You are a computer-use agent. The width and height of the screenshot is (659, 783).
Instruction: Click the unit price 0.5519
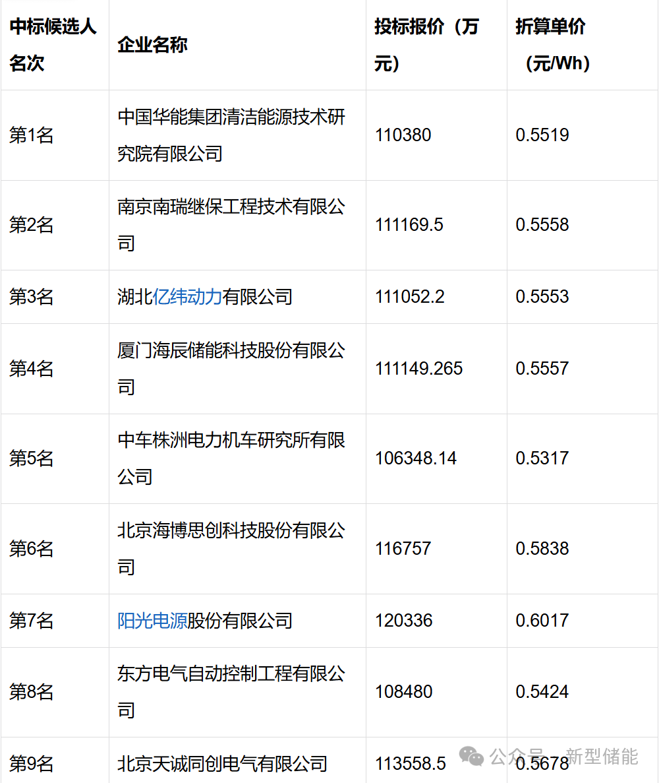click(x=542, y=135)
